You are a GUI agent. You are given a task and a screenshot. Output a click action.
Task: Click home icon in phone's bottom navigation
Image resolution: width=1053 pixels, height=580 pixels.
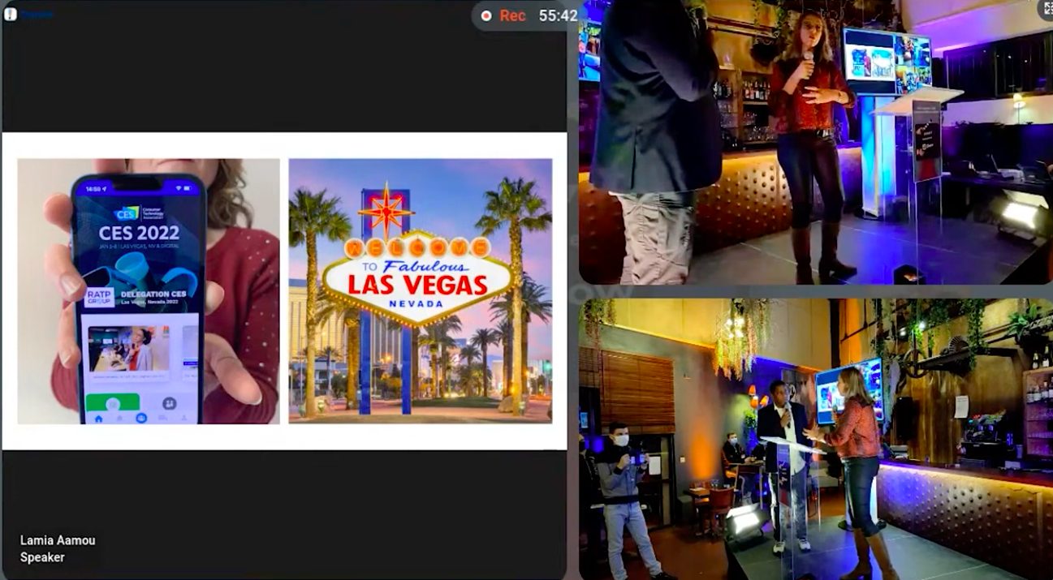coord(99,419)
